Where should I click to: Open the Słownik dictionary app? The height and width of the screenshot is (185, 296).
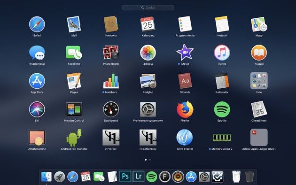(x=185, y=81)
